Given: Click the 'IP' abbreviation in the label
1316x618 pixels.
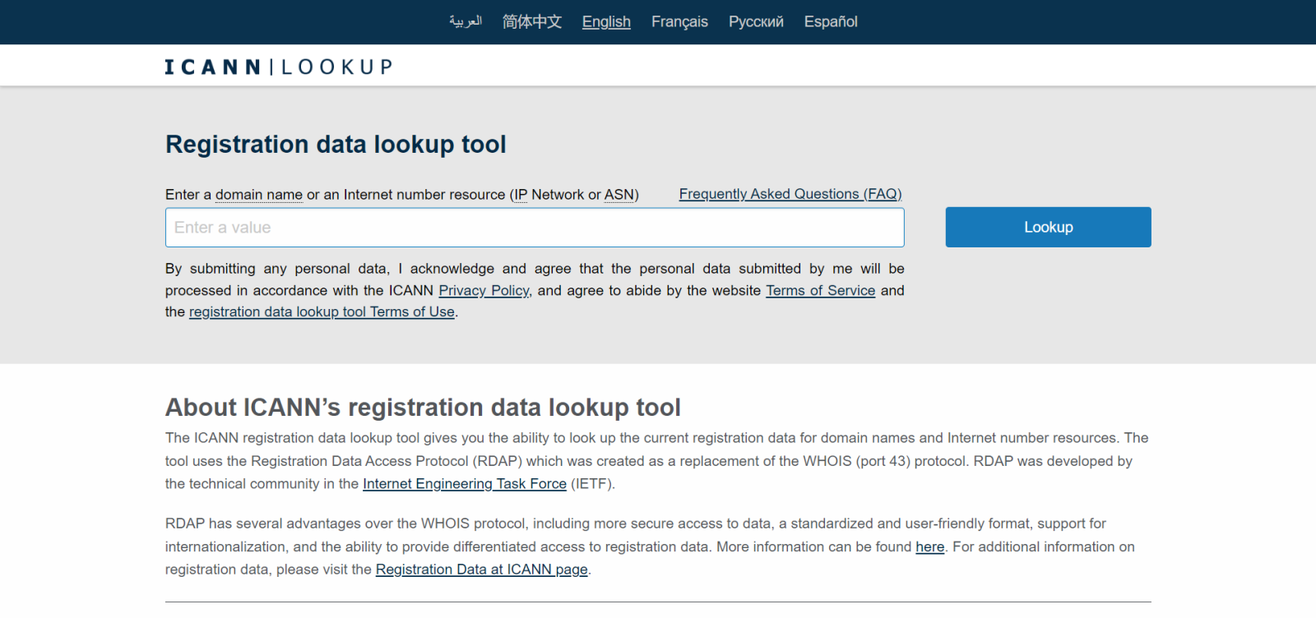Looking at the screenshot, I should click(x=520, y=195).
